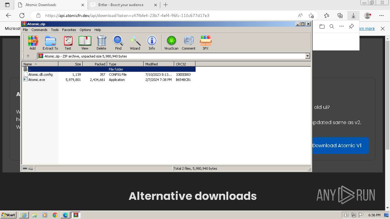This screenshot has height=219, width=390.
Task: Sort list by Name column
Action: 40,64
